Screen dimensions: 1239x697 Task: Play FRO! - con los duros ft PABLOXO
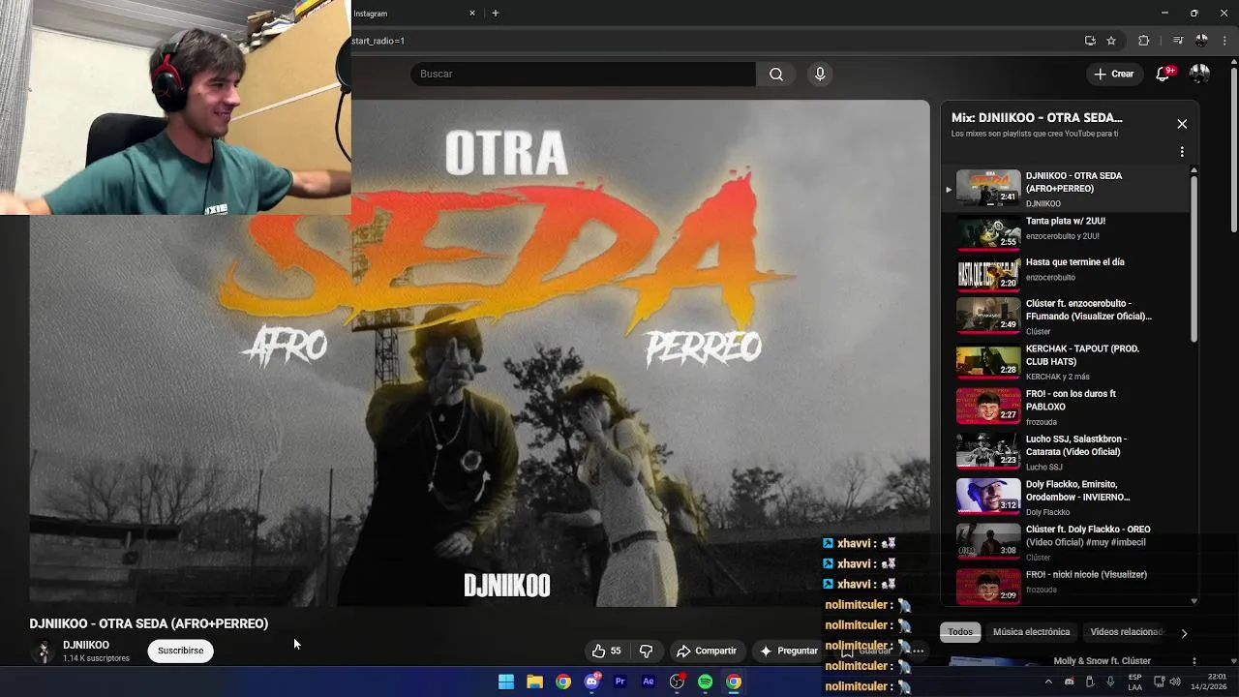pyautogui.click(x=1065, y=408)
